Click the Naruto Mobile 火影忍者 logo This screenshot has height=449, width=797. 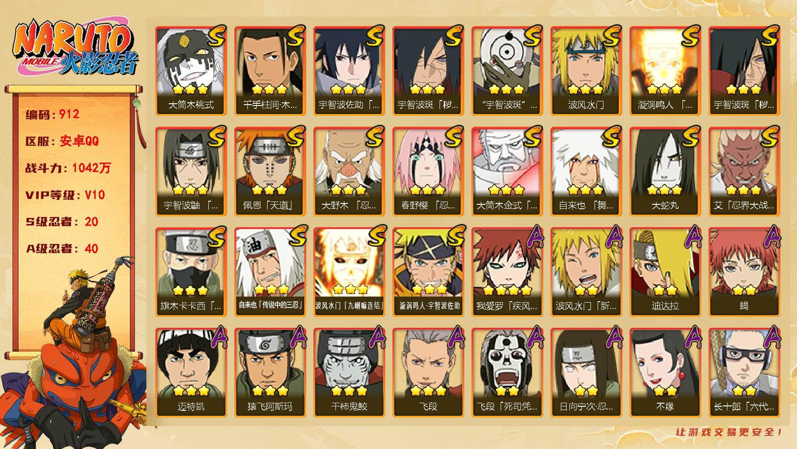coord(75,48)
